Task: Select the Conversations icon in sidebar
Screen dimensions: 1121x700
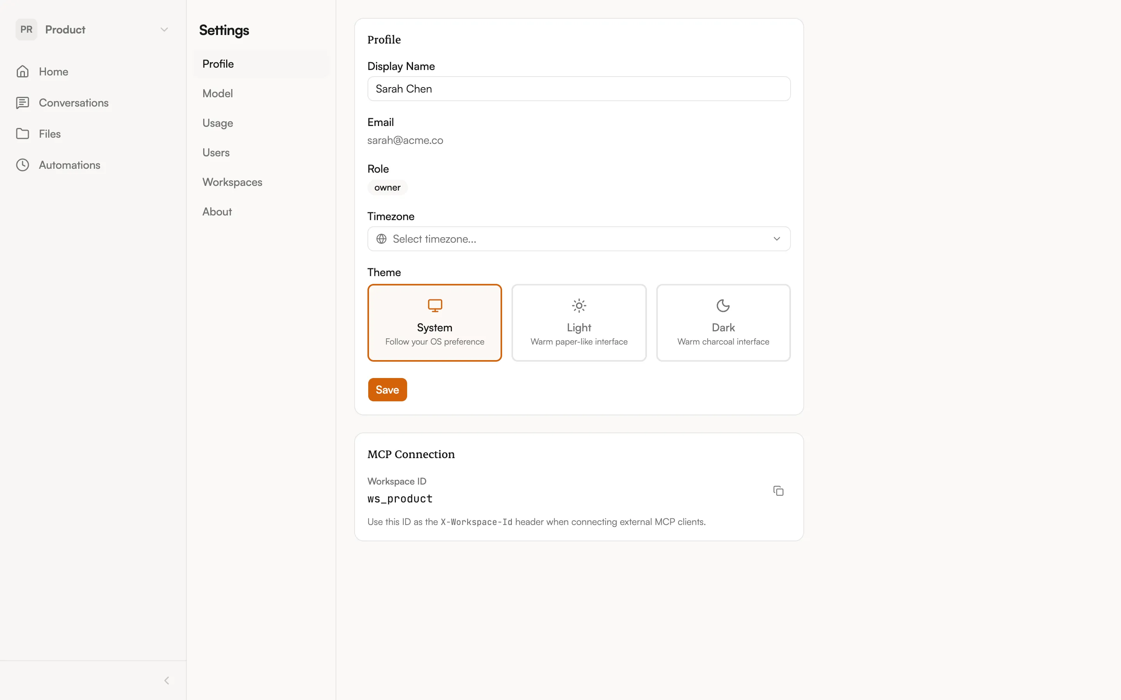Action: pyautogui.click(x=23, y=102)
